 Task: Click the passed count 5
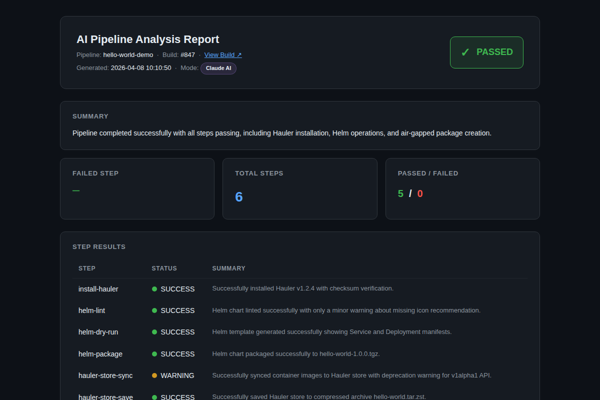tap(400, 194)
